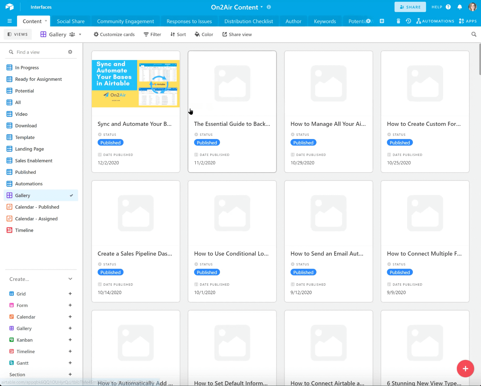Open the Automations panel
This screenshot has width=481, height=386.
pos(435,21)
